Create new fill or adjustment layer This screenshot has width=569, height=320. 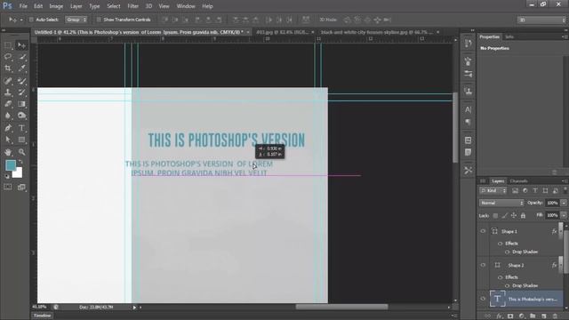[522, 316]
